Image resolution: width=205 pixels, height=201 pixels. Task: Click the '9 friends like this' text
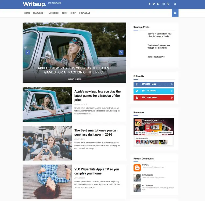pos(142,139)
